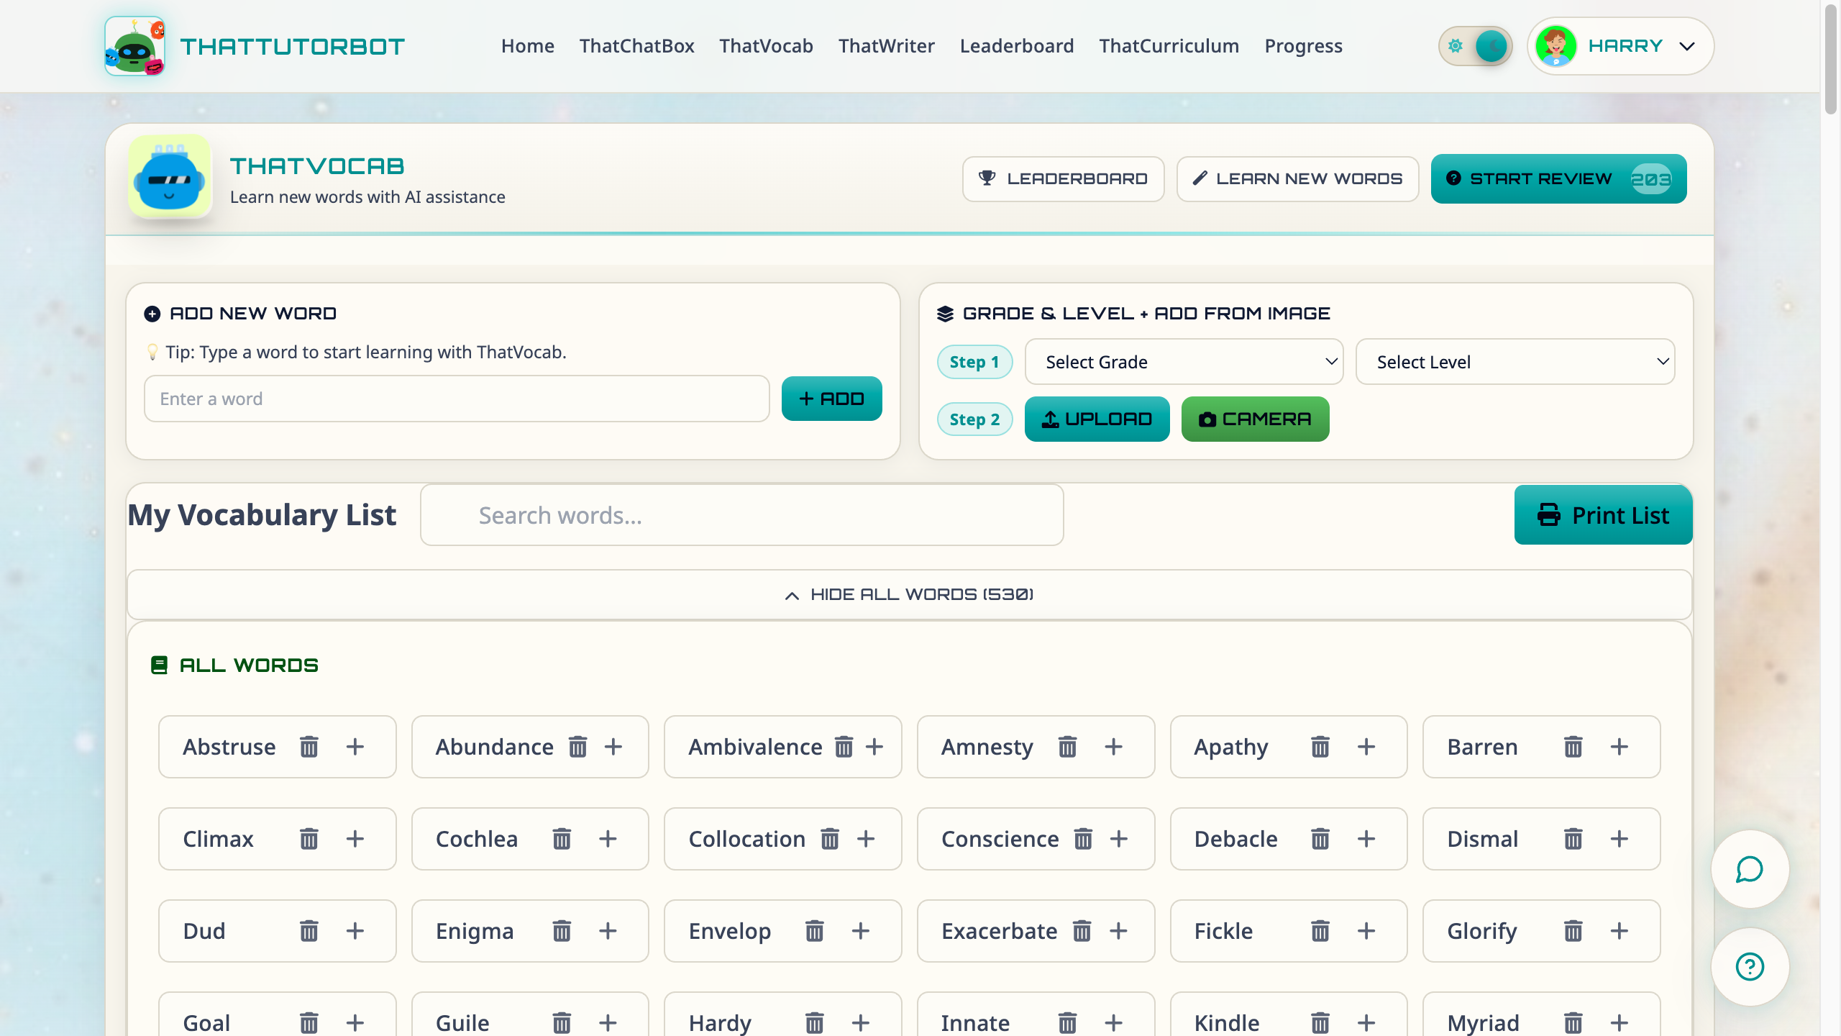Image resolution: width=1841 pixels, height=1036 pixels.
Task: Open the Select Grade dropdown
Action: tap(1184, 362)
